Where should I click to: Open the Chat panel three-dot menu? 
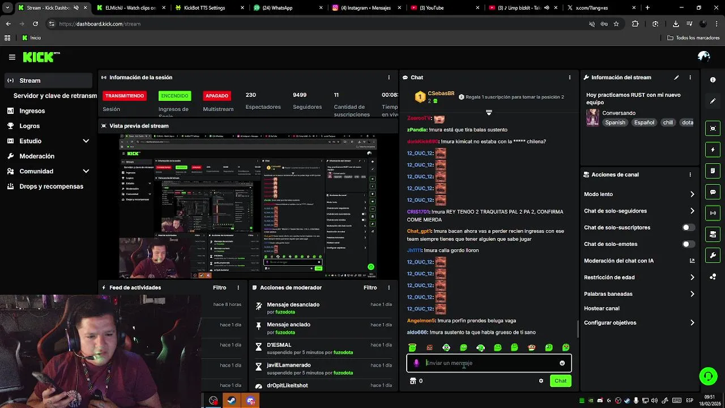[x=570, y=78]
